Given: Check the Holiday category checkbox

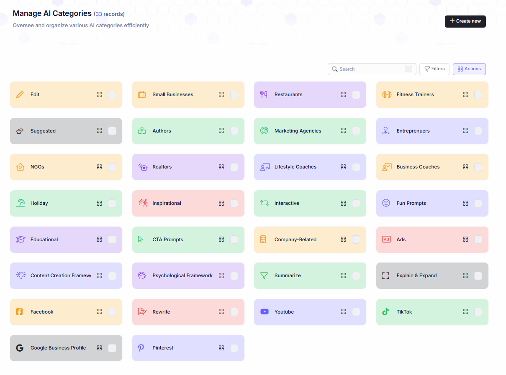Looking at the screenshot, I should [x=112, y=204].
